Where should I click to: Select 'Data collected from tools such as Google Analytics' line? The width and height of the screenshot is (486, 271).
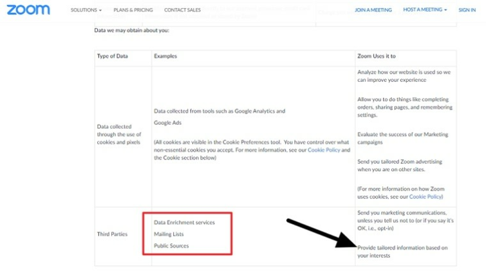pyautogui.click(x=220, y=111)
